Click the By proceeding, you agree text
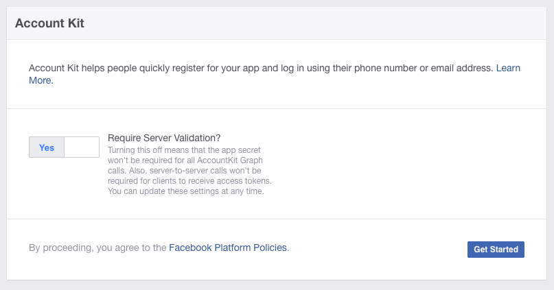This screenshot has height=290, width=554. [97, 247]
